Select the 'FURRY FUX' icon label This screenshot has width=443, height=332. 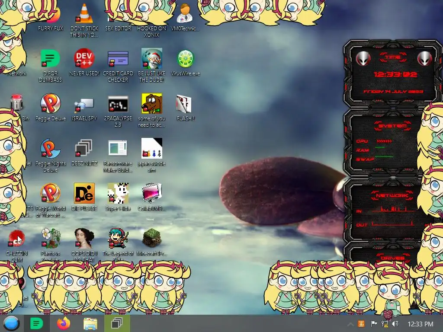point(50,28)
